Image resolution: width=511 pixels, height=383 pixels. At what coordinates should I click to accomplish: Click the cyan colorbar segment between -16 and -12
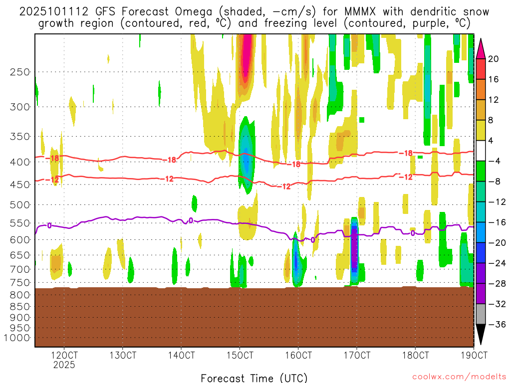tap(481, 212)
